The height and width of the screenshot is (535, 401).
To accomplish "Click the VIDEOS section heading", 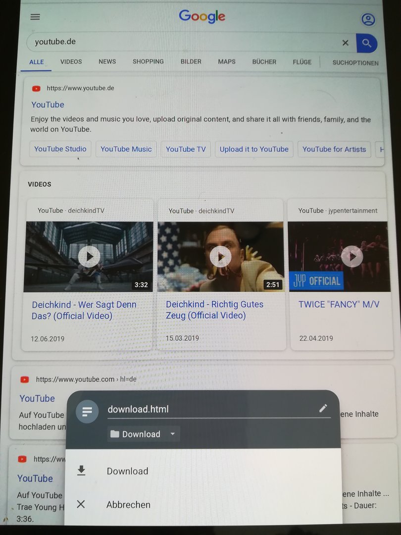I will [40, 184].
